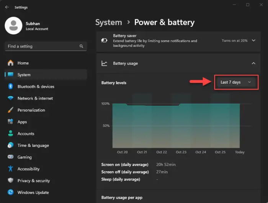Viewport: 268px width, 203px height.
Task: Click the Gaming controller icon
Action: [11, 157]
